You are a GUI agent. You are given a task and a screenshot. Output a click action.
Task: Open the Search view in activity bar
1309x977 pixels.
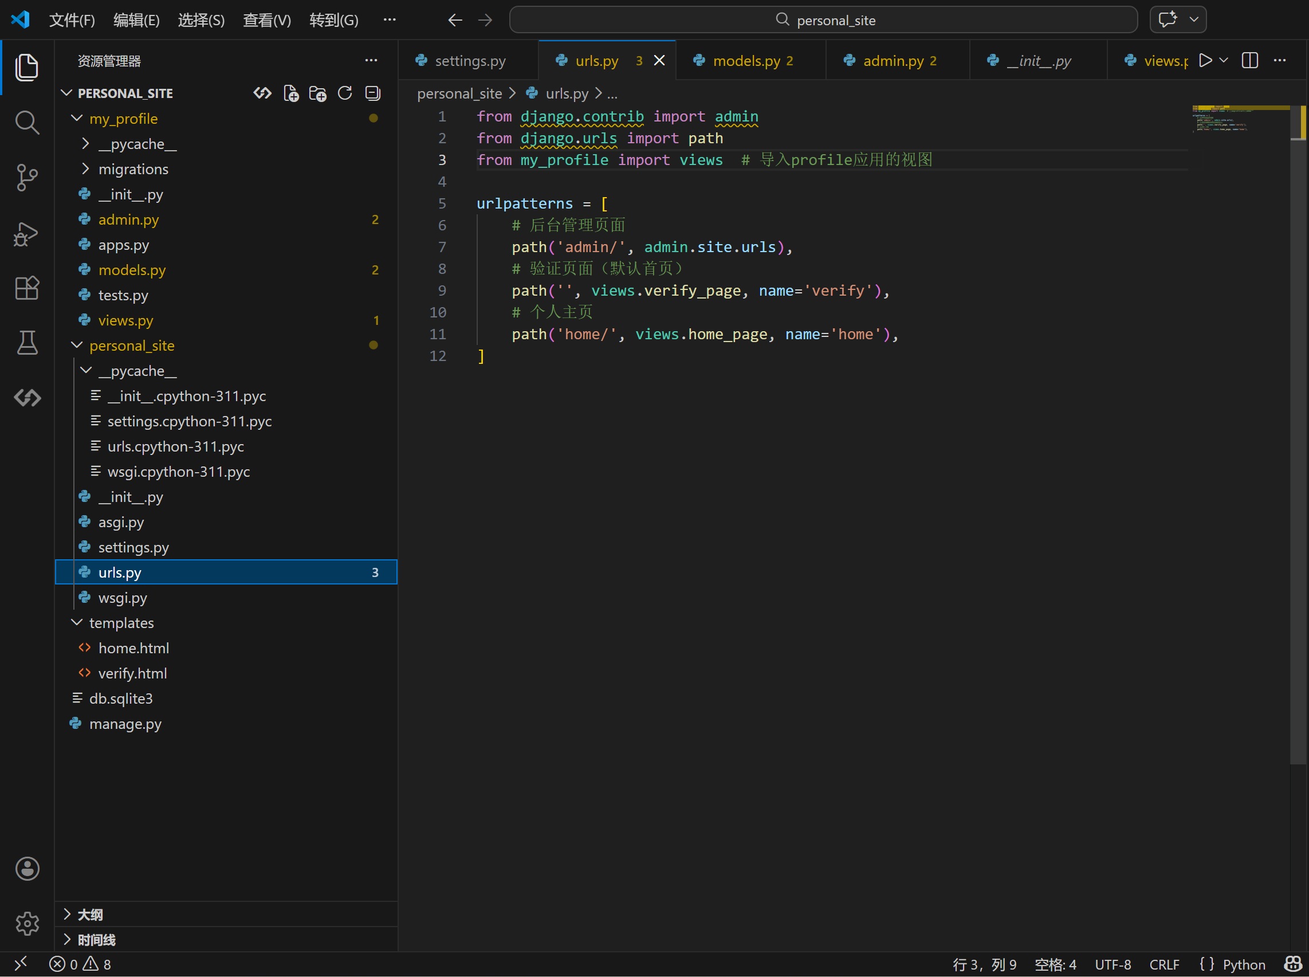[26, 123]
